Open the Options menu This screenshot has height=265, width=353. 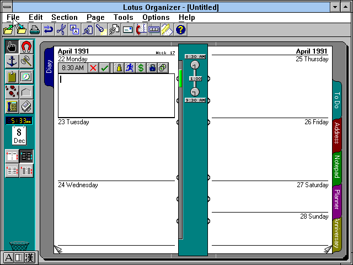[x=156, y=17]
